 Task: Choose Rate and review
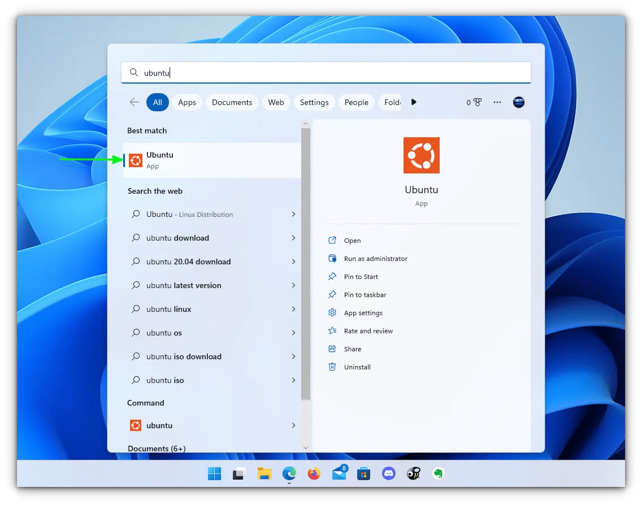pyautogui.click(x=368, y=330)
